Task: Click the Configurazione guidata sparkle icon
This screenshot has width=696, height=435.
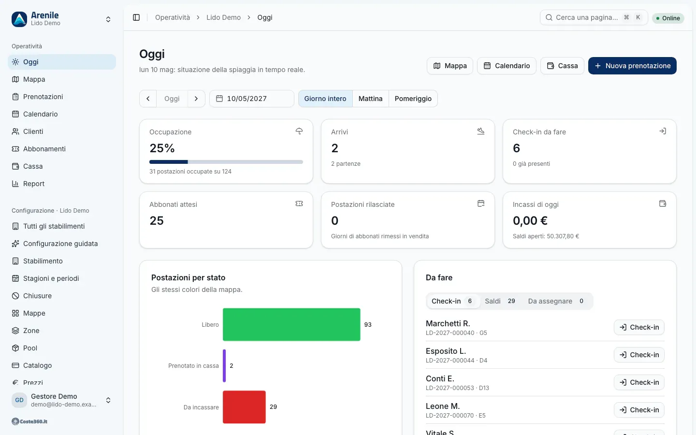Action: pos(15,244)
